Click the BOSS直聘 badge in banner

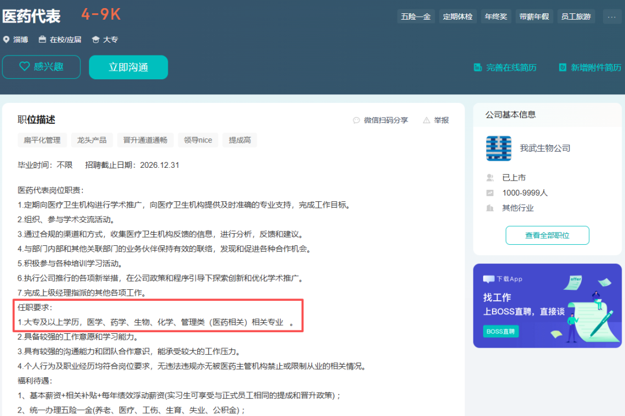click(501, 332)
